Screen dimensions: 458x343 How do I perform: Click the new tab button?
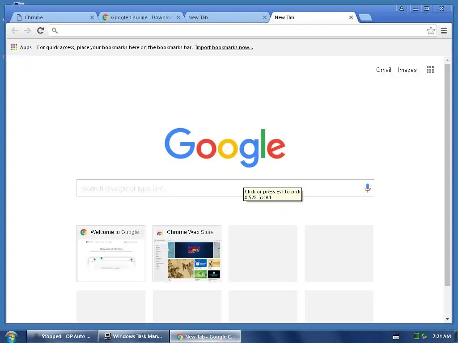[x=365, y=17]
